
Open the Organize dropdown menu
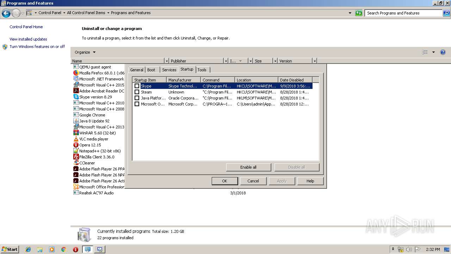tap(85, 52)
